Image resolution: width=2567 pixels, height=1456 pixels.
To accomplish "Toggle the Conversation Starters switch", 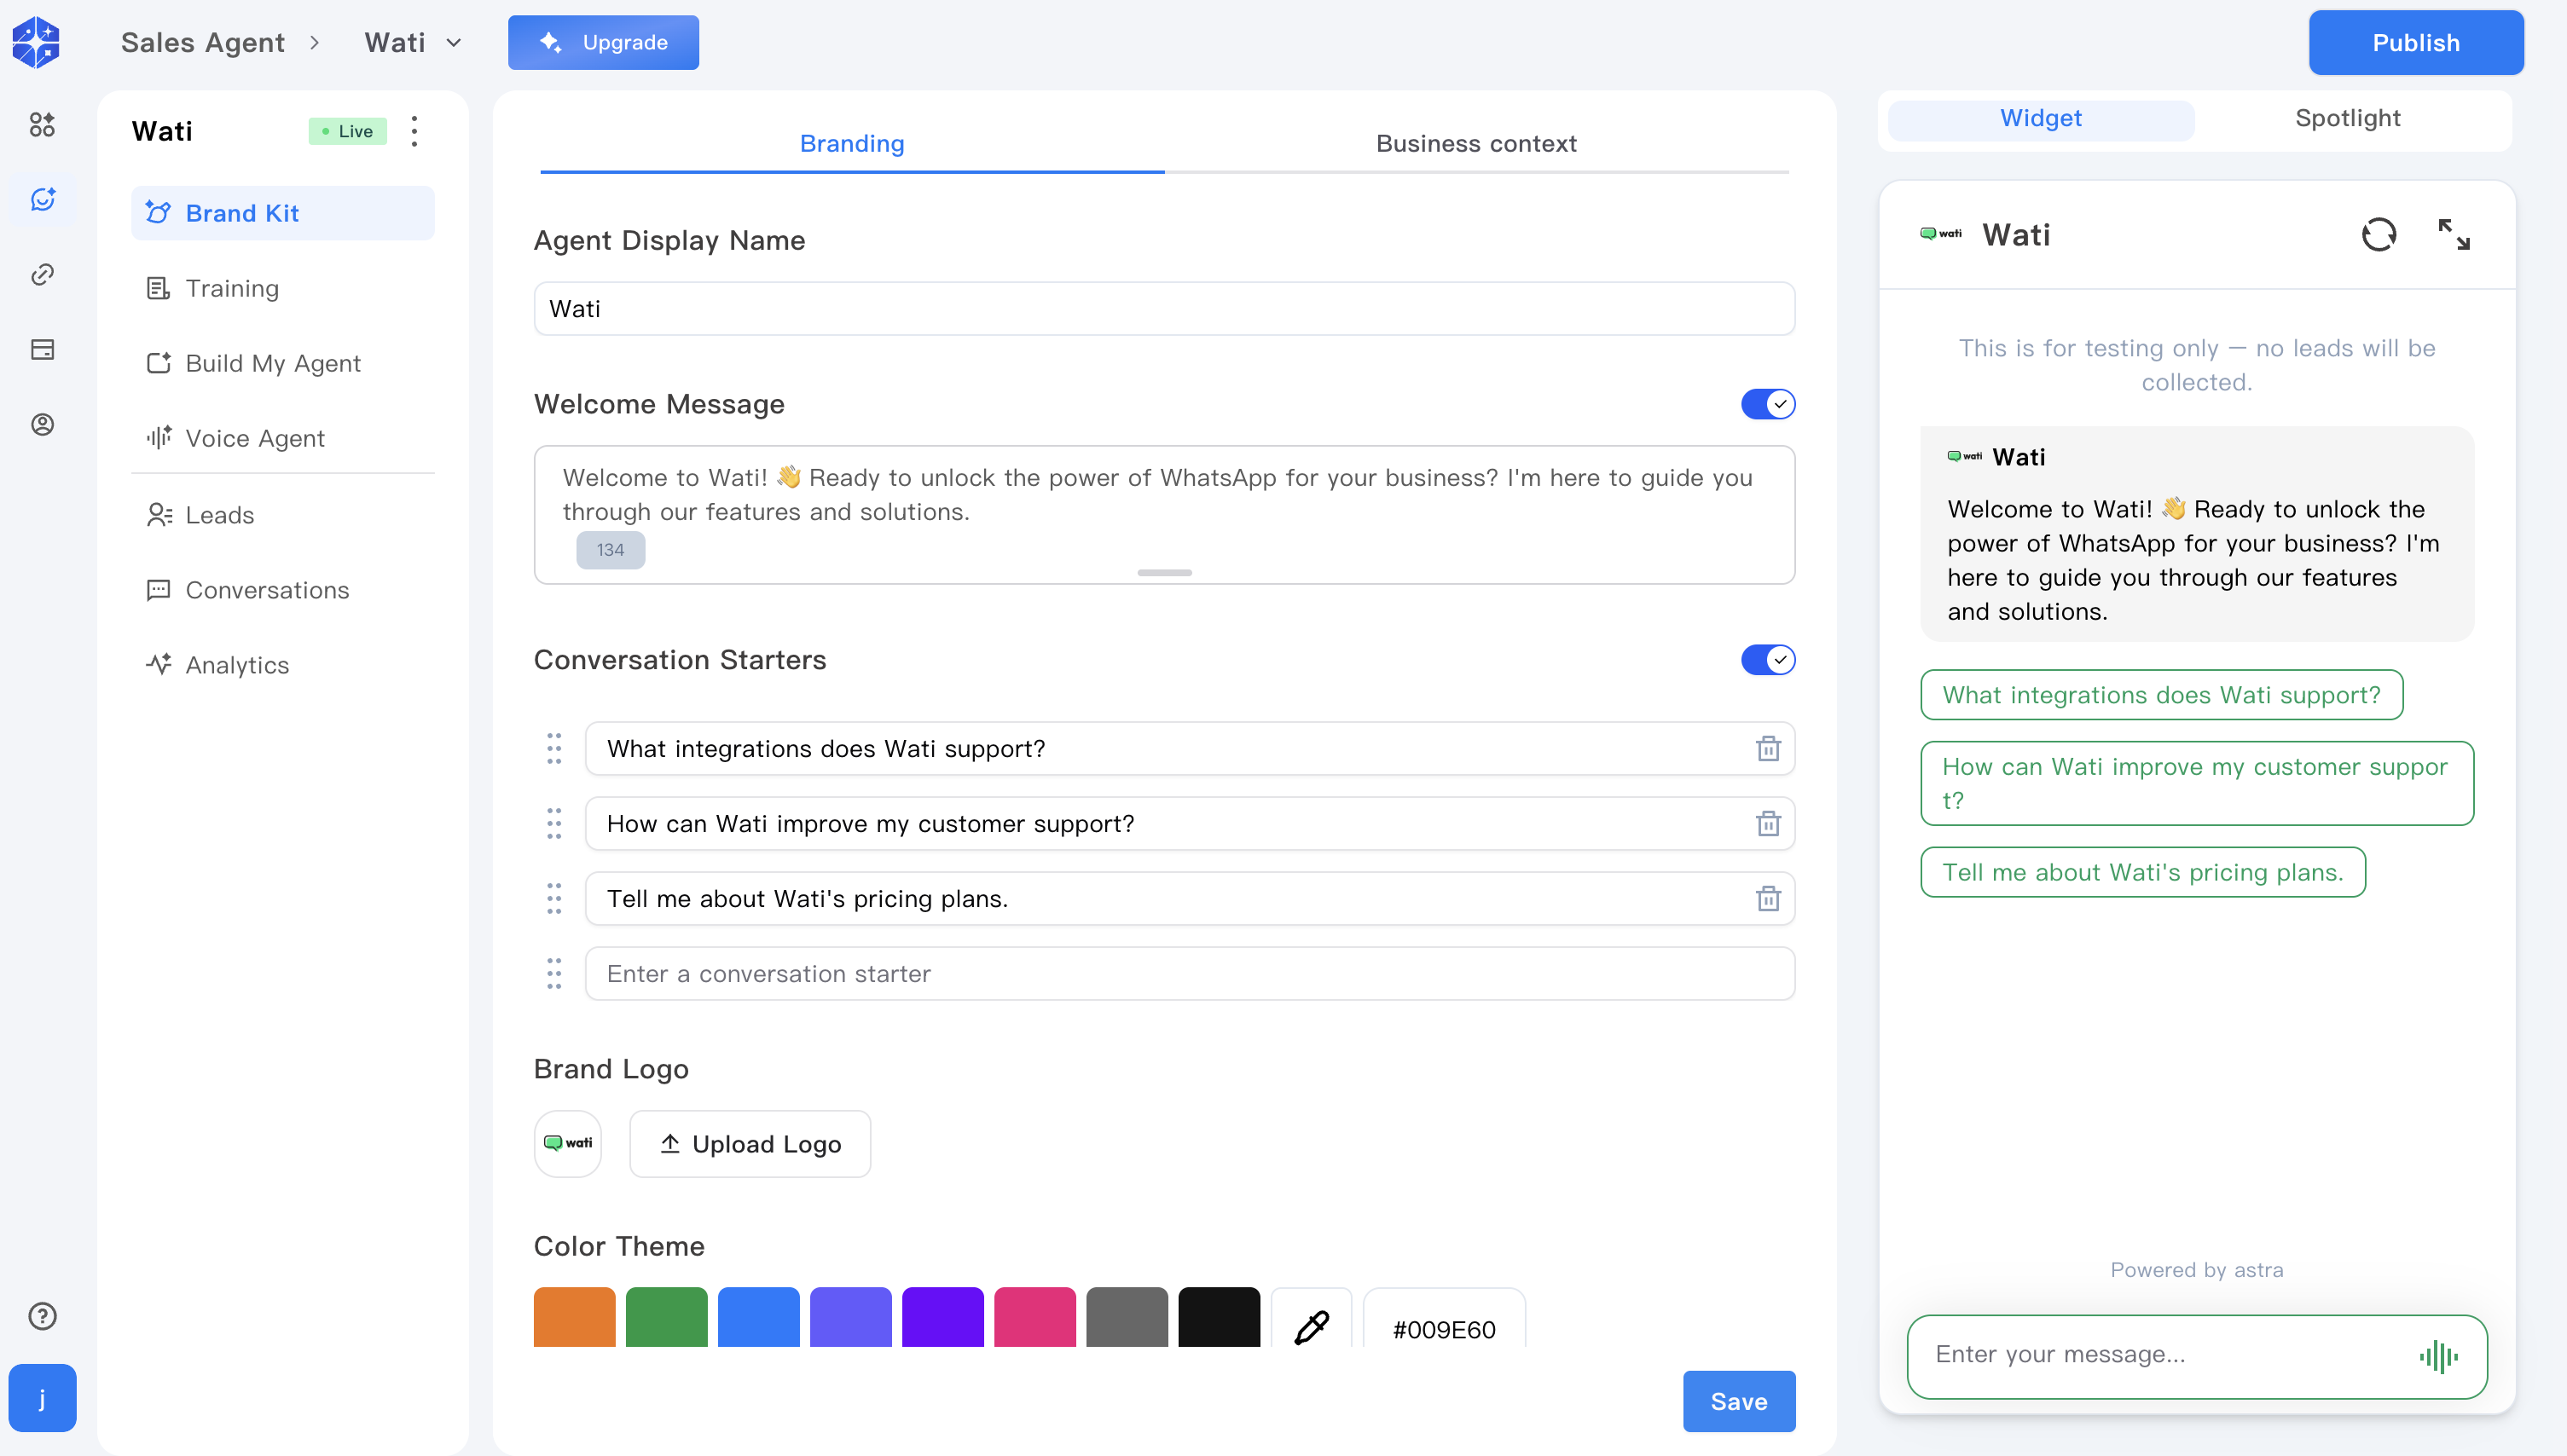I will click(x=1768, y=660).
